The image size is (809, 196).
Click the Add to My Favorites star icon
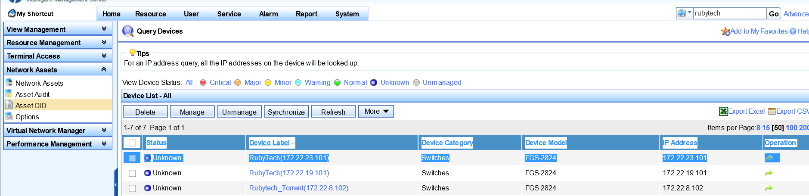(x=725, y=31)
